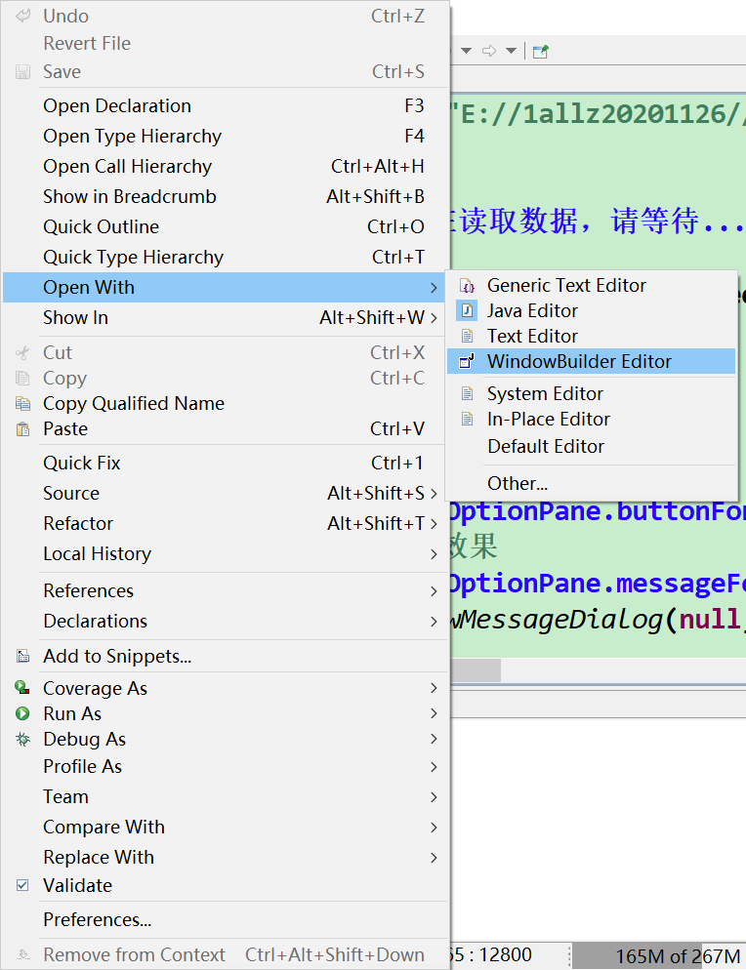The height and width of the screenshot is (970, 746).
Task: Open the back history dropdown arrow
Action: tap(467, 51)
